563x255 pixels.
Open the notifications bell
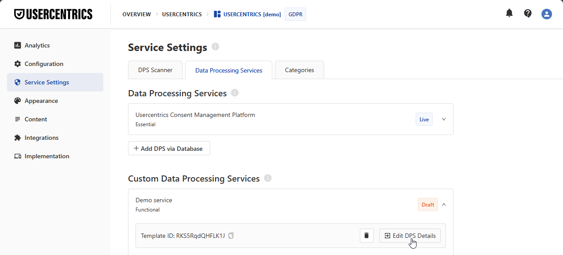point(509,13)
